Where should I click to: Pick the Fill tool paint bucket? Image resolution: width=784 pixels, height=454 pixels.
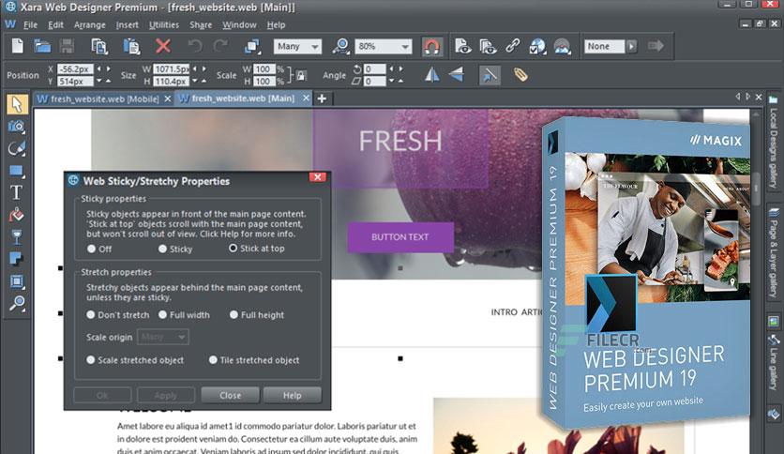pyautogui.click(x=16, y=214)
